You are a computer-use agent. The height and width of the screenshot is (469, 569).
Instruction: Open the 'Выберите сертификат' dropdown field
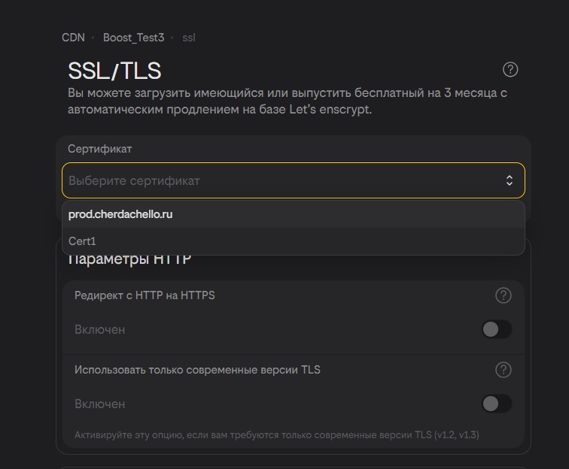tap(278, 180)
